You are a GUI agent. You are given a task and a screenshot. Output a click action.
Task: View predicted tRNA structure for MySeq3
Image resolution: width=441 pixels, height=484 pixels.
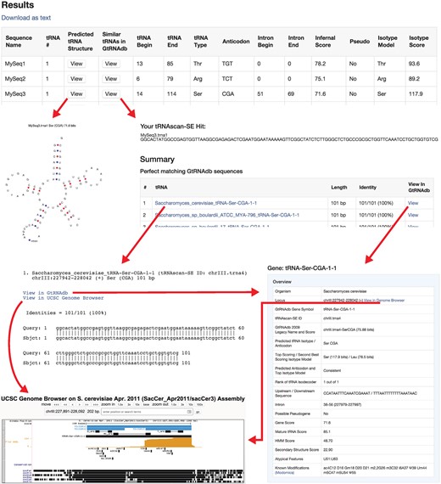(76, 94)
